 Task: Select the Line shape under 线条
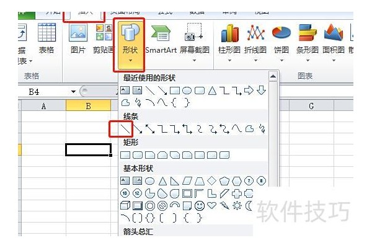tap(125, 129)
